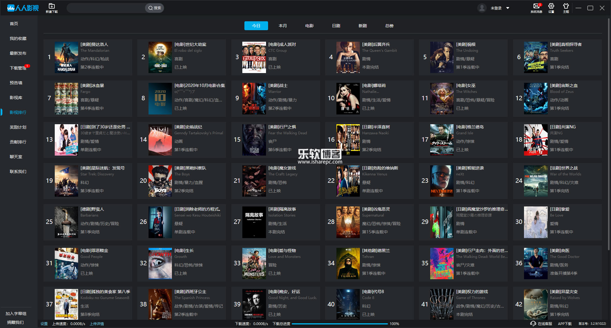Switch to the 日剧 tab
Screen dimensions: 611x328
coord(336,26)
